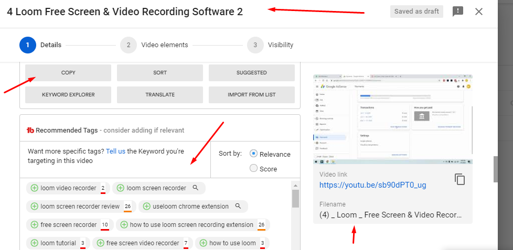Click score 2 on 'loom video recorder' tag
The image size is (513, 250).
[103, 188]
